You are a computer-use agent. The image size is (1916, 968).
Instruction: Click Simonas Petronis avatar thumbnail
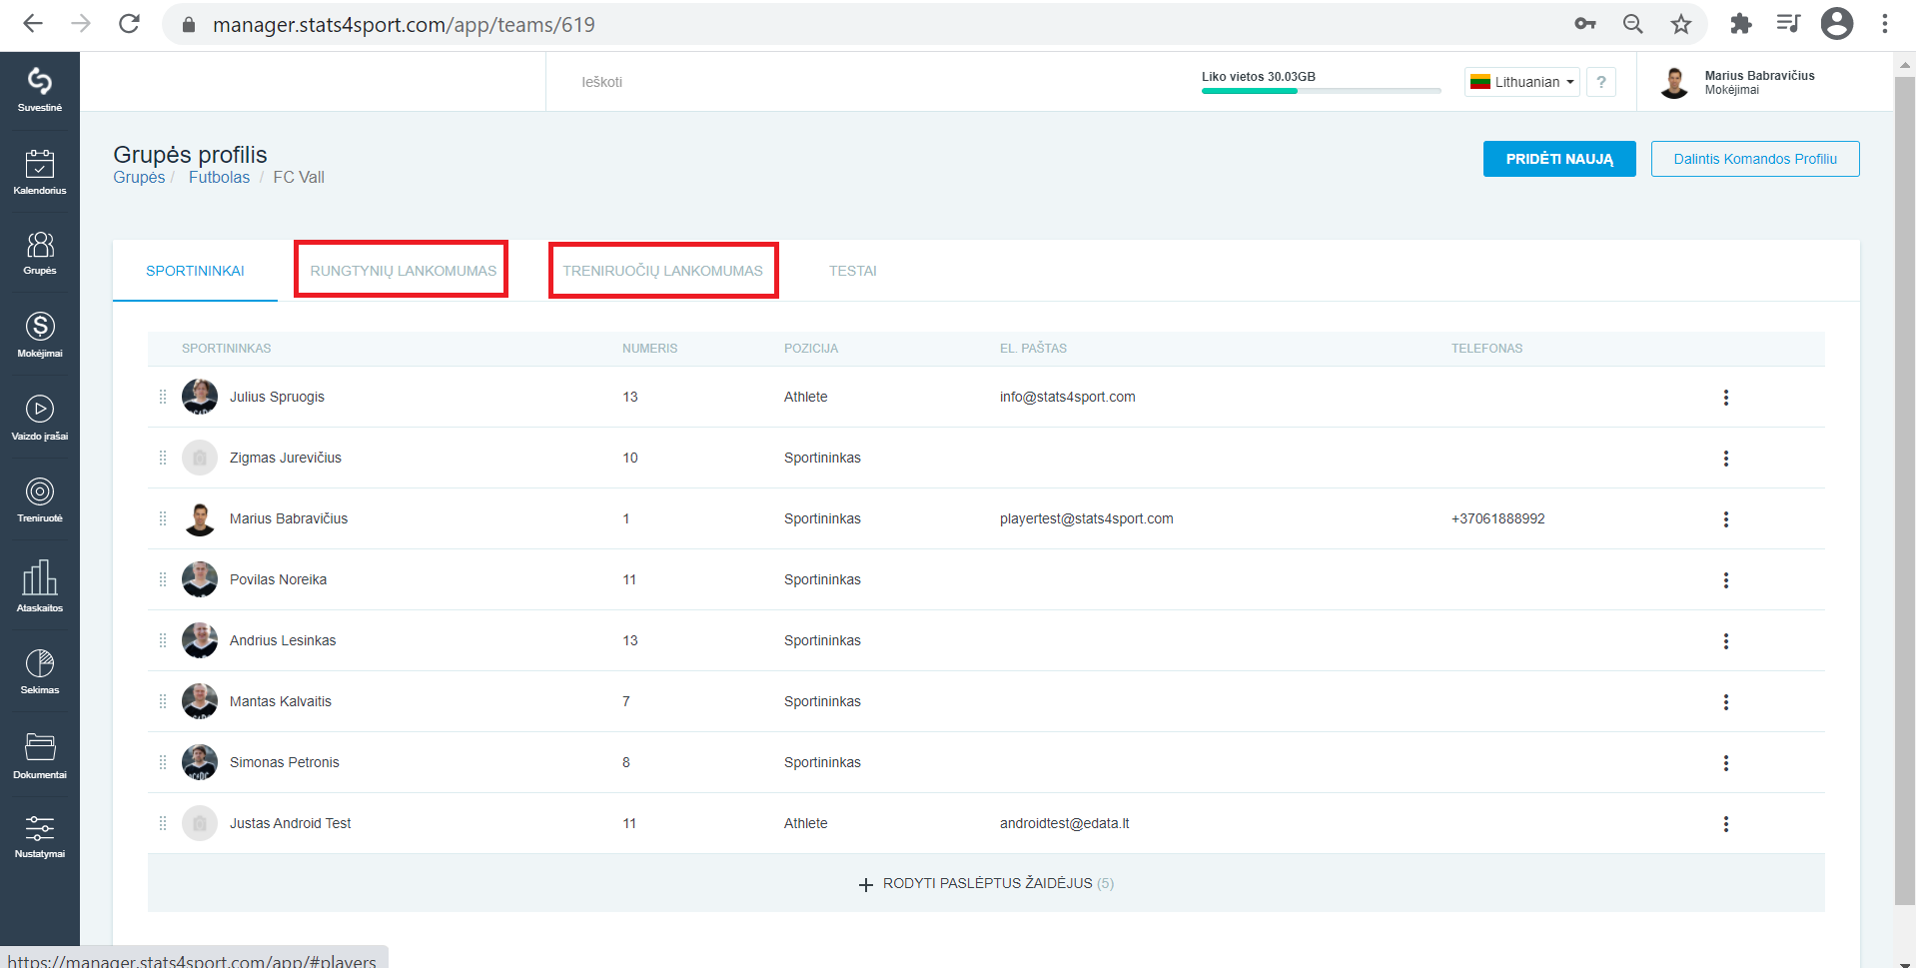pyautogui.click(x=200, y=762)
